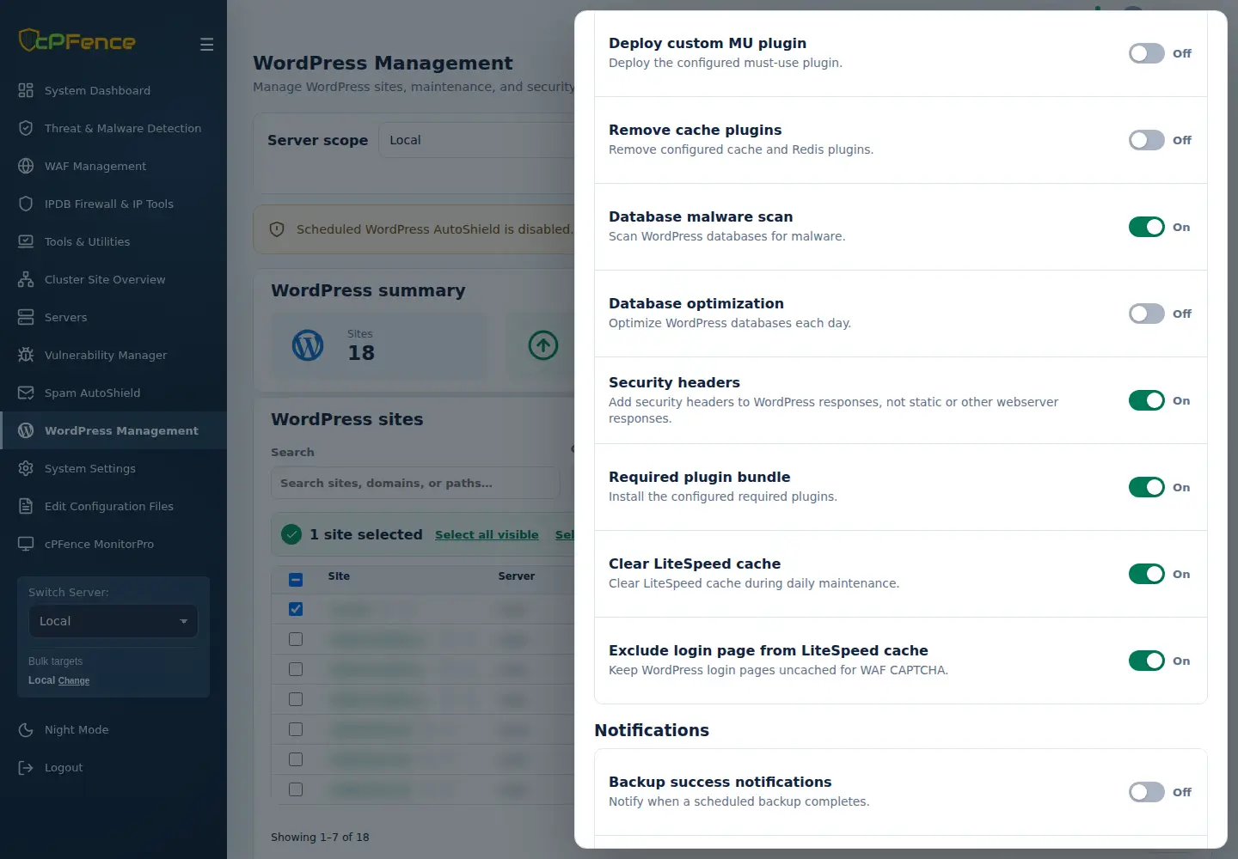This screenshot has width=1238, height=859.
Task: Toggle Exclude login page from LiteSpeed cache
Action: 1147,661
